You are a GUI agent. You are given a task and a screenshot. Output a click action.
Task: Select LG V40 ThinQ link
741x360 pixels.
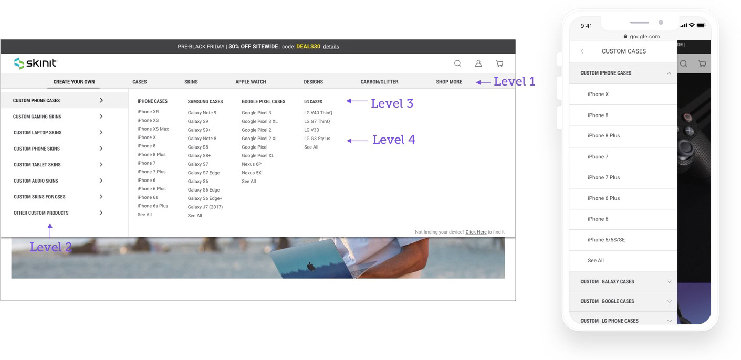318,113
